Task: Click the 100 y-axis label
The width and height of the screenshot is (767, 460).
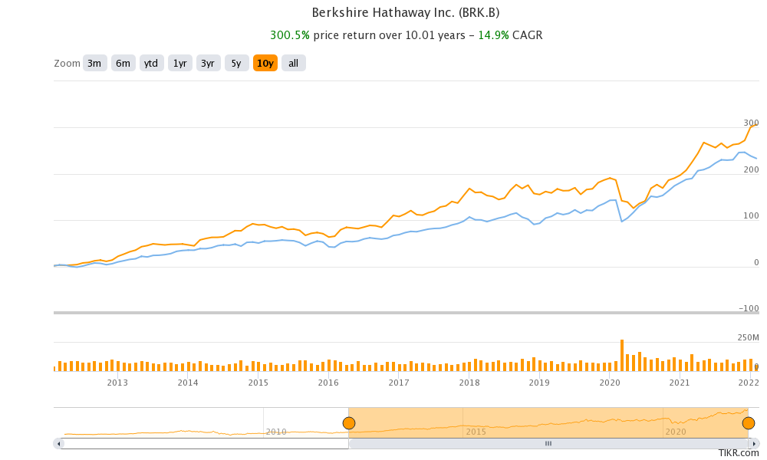Action: click(x=751, y=215)
